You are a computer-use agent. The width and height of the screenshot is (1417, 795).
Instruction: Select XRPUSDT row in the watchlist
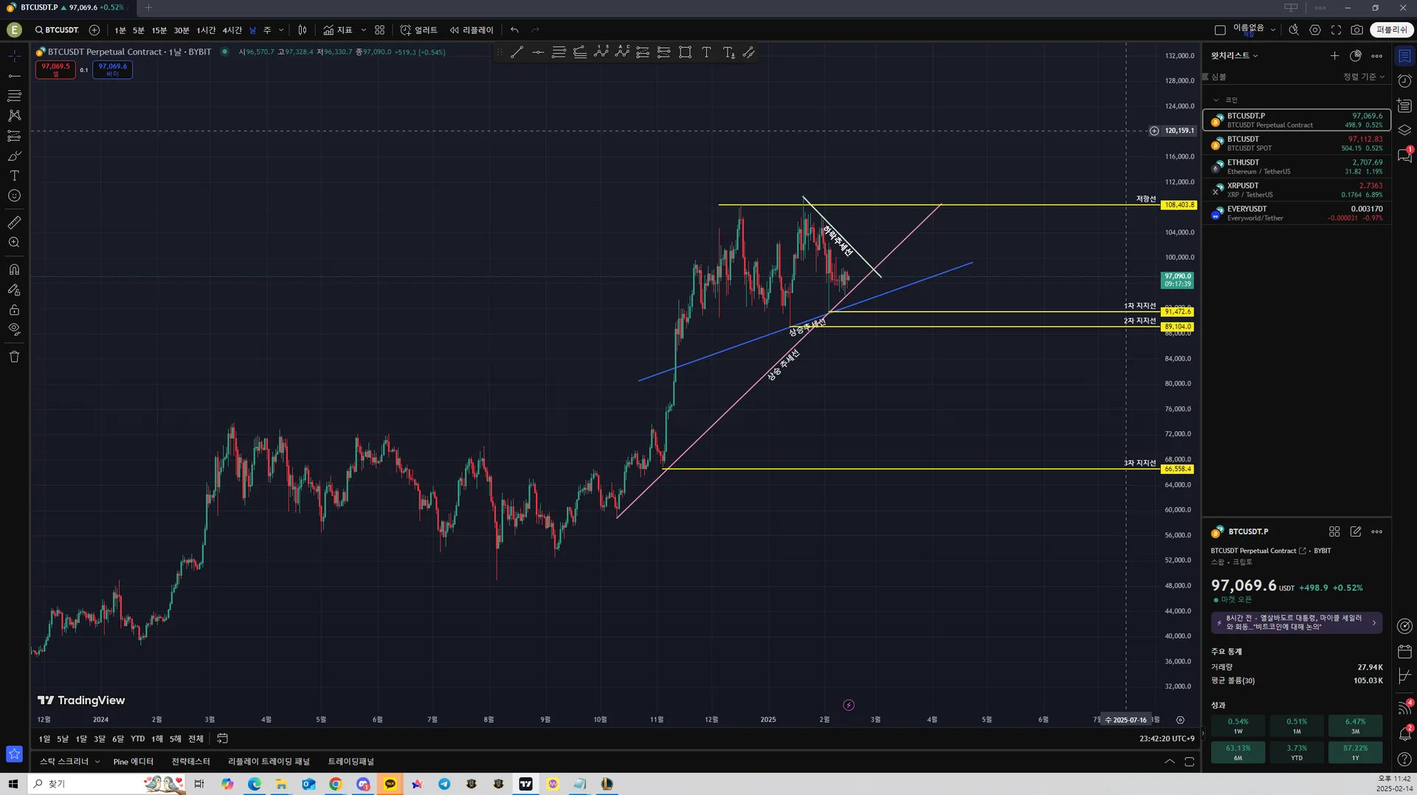click(1297, 190)
